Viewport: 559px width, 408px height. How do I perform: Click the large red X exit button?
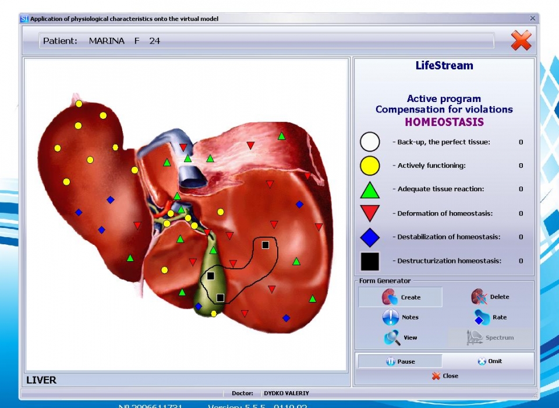click(521, 41)
